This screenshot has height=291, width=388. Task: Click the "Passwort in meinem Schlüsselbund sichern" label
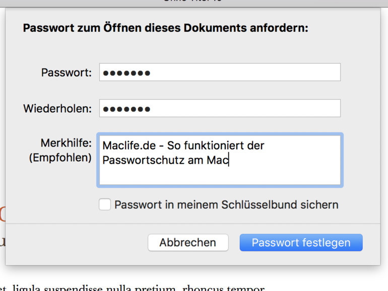226,205
